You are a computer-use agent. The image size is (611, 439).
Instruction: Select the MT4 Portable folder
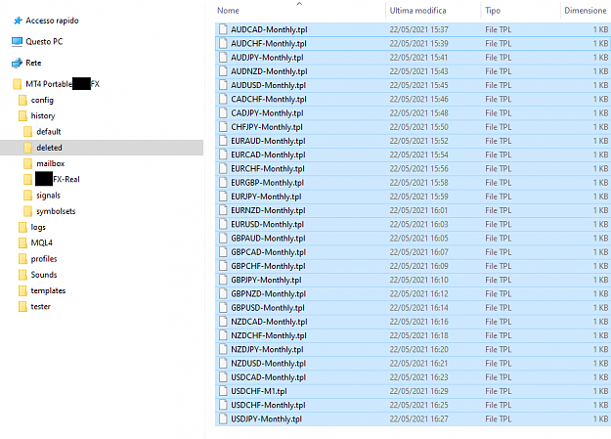point(63,84)
